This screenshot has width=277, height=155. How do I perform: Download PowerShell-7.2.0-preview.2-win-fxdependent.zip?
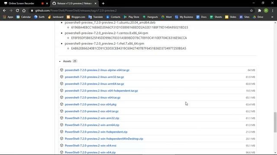tap(96, 132)
